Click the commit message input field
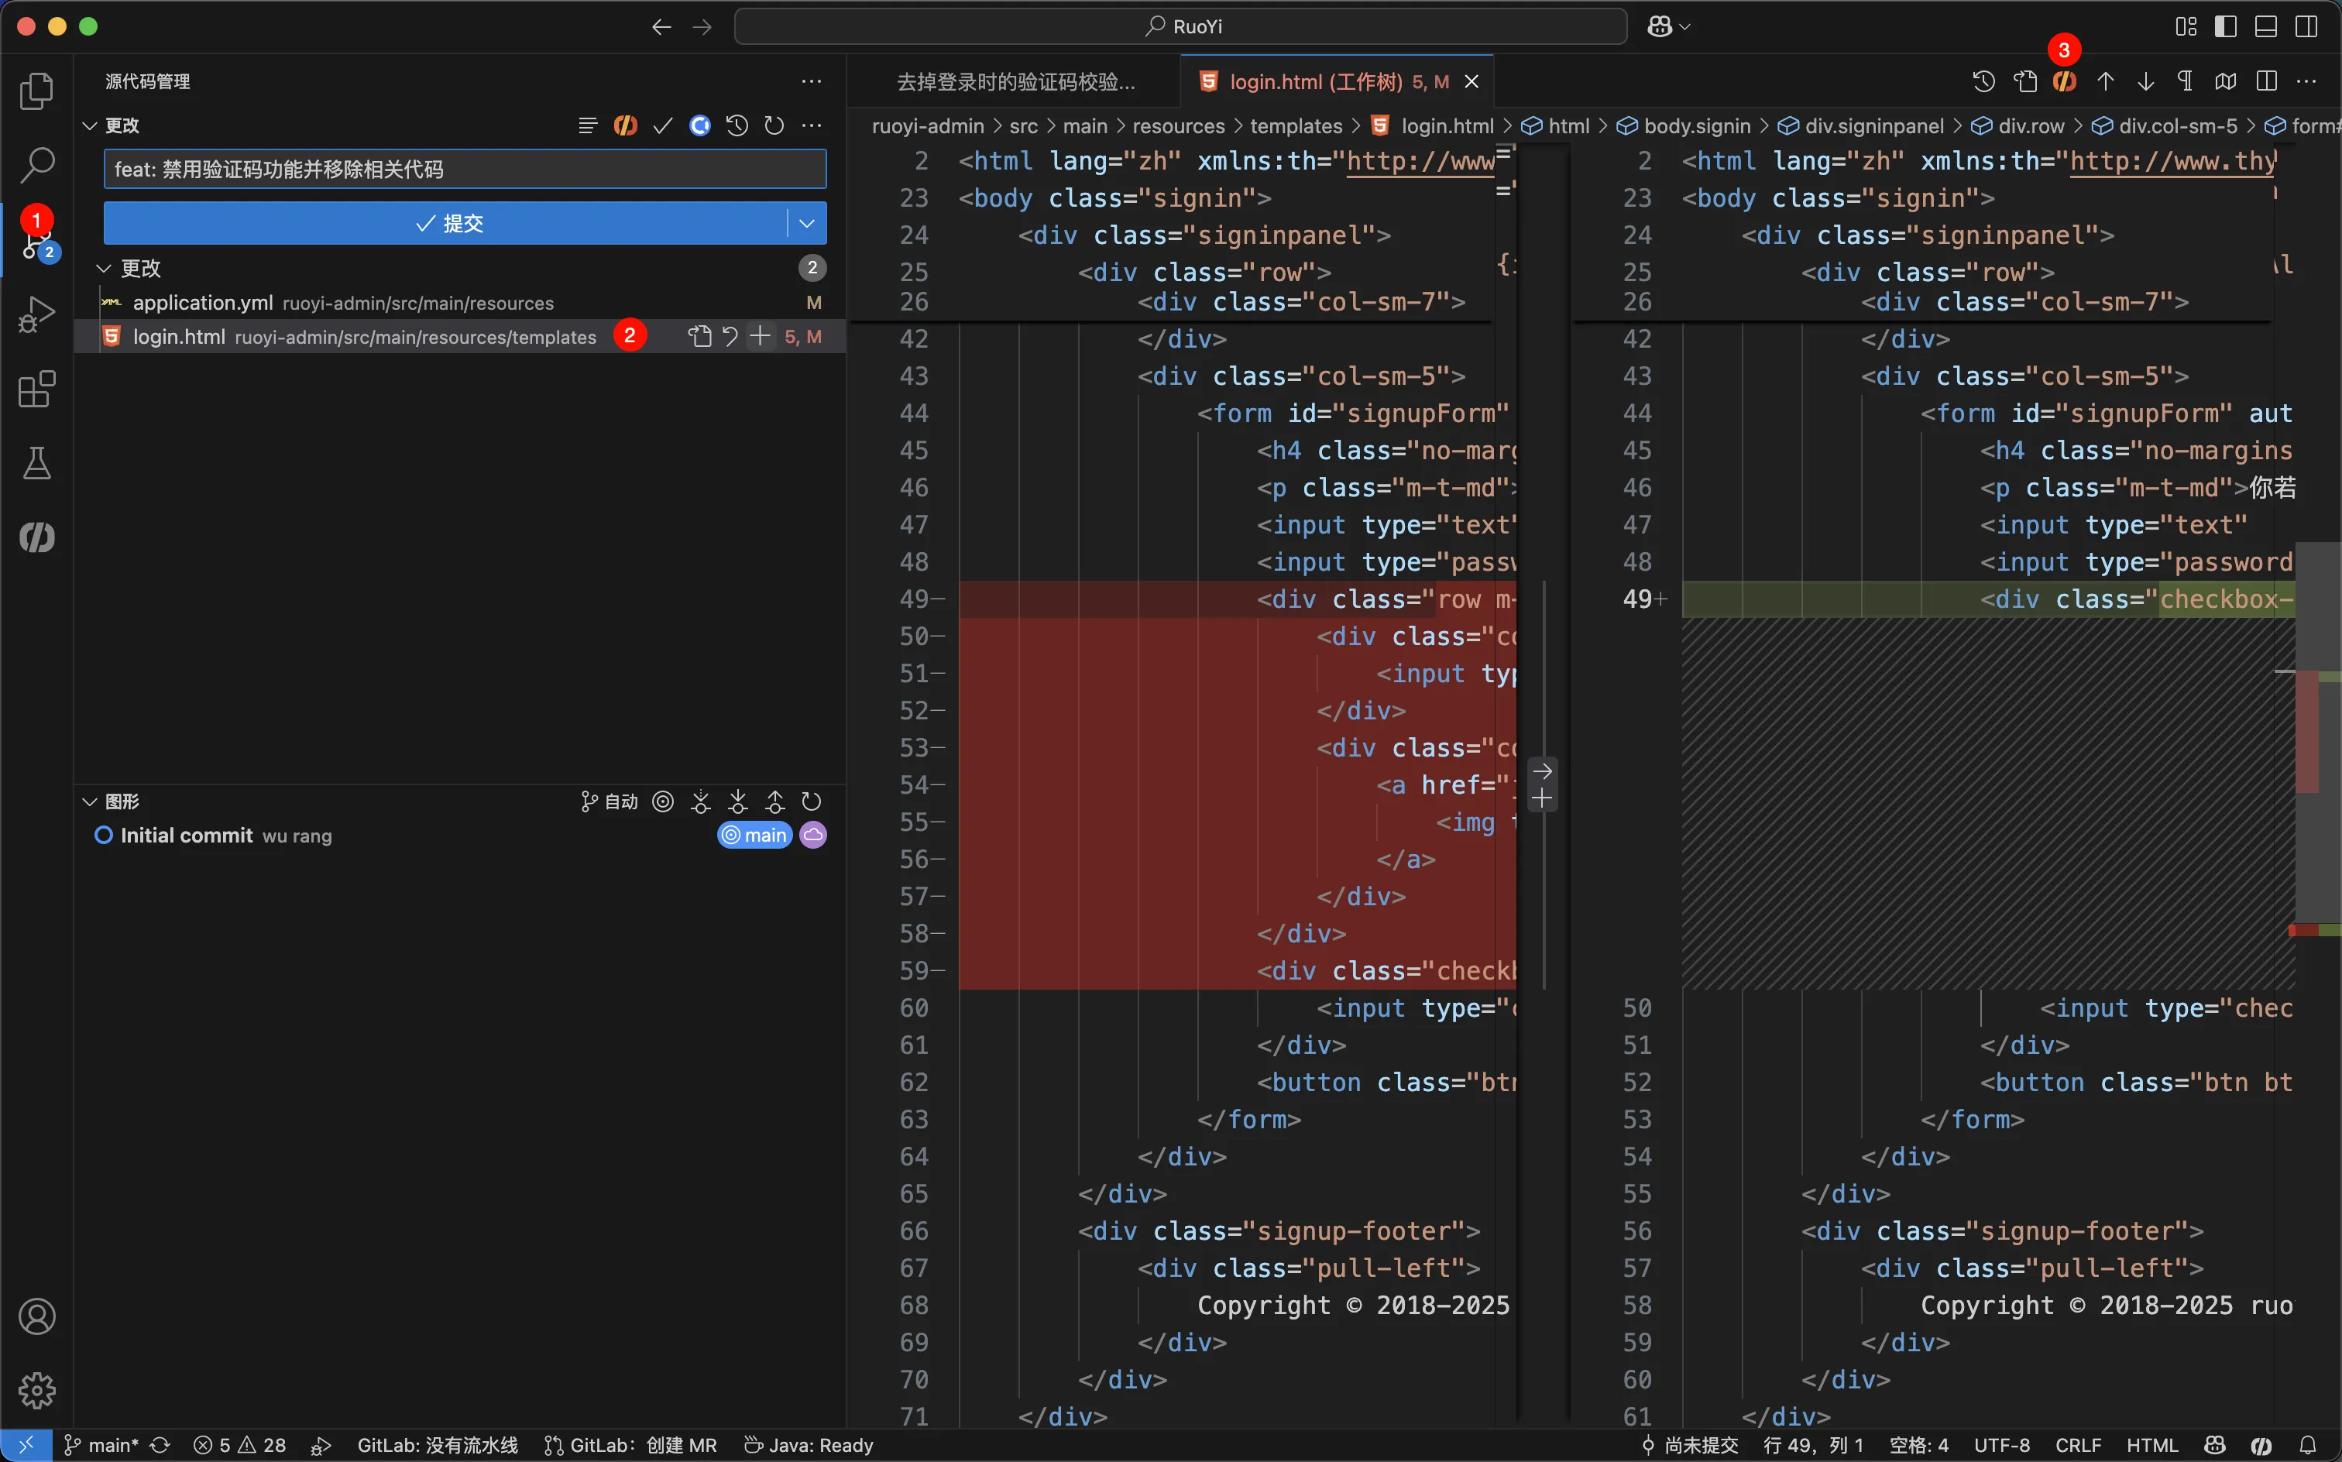Screen dimensions: 2342x1462 (x=464, y=170)
